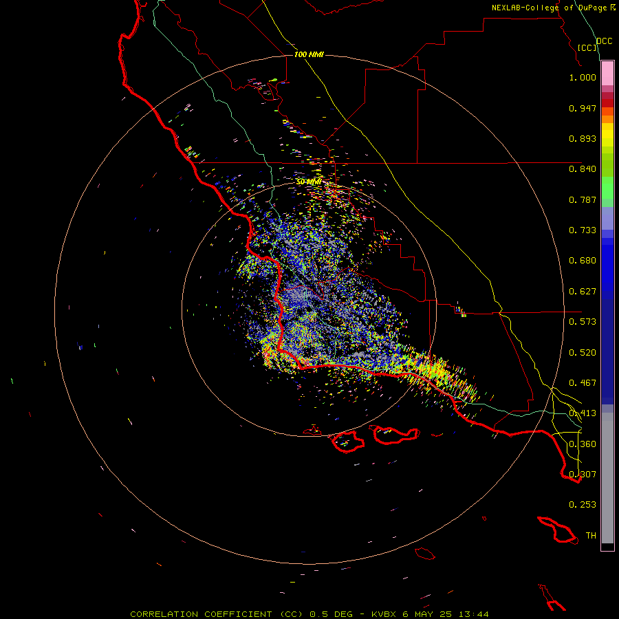The height and width of the screenshot is (619, 619).
Task: Pick the red segment of the color bar
Action: (x=607, y=103)
